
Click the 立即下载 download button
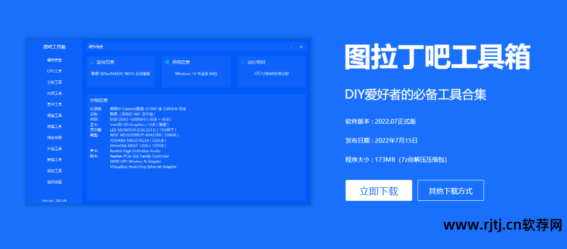379,190
